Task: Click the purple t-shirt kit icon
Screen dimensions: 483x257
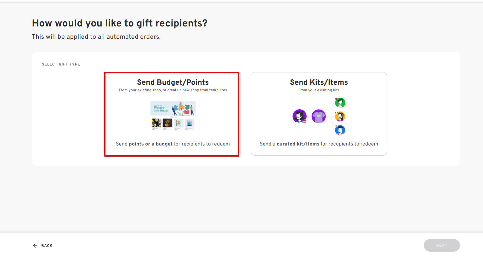Action: (319, 117)
